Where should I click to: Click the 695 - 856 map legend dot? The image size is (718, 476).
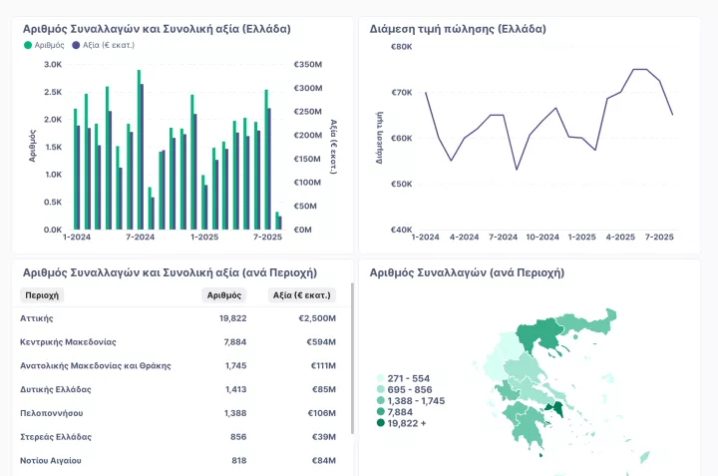[380, 390]
